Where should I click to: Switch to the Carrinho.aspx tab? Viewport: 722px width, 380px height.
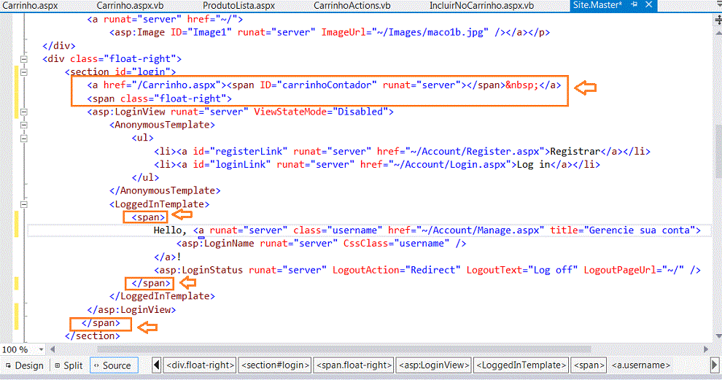(x=31, y=6)
